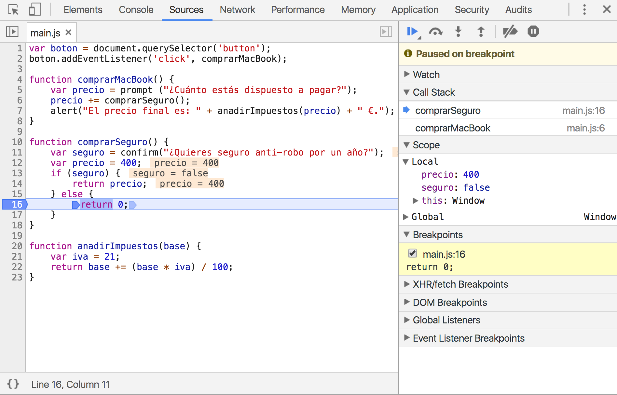Show the file navigator sidebar
Screen dimensions: 617x395
point(12,32)
